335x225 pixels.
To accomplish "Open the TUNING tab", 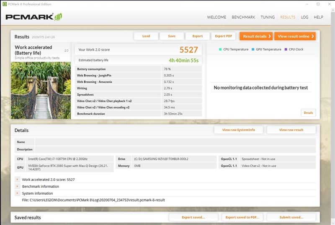I will click(x=268, y=17).
